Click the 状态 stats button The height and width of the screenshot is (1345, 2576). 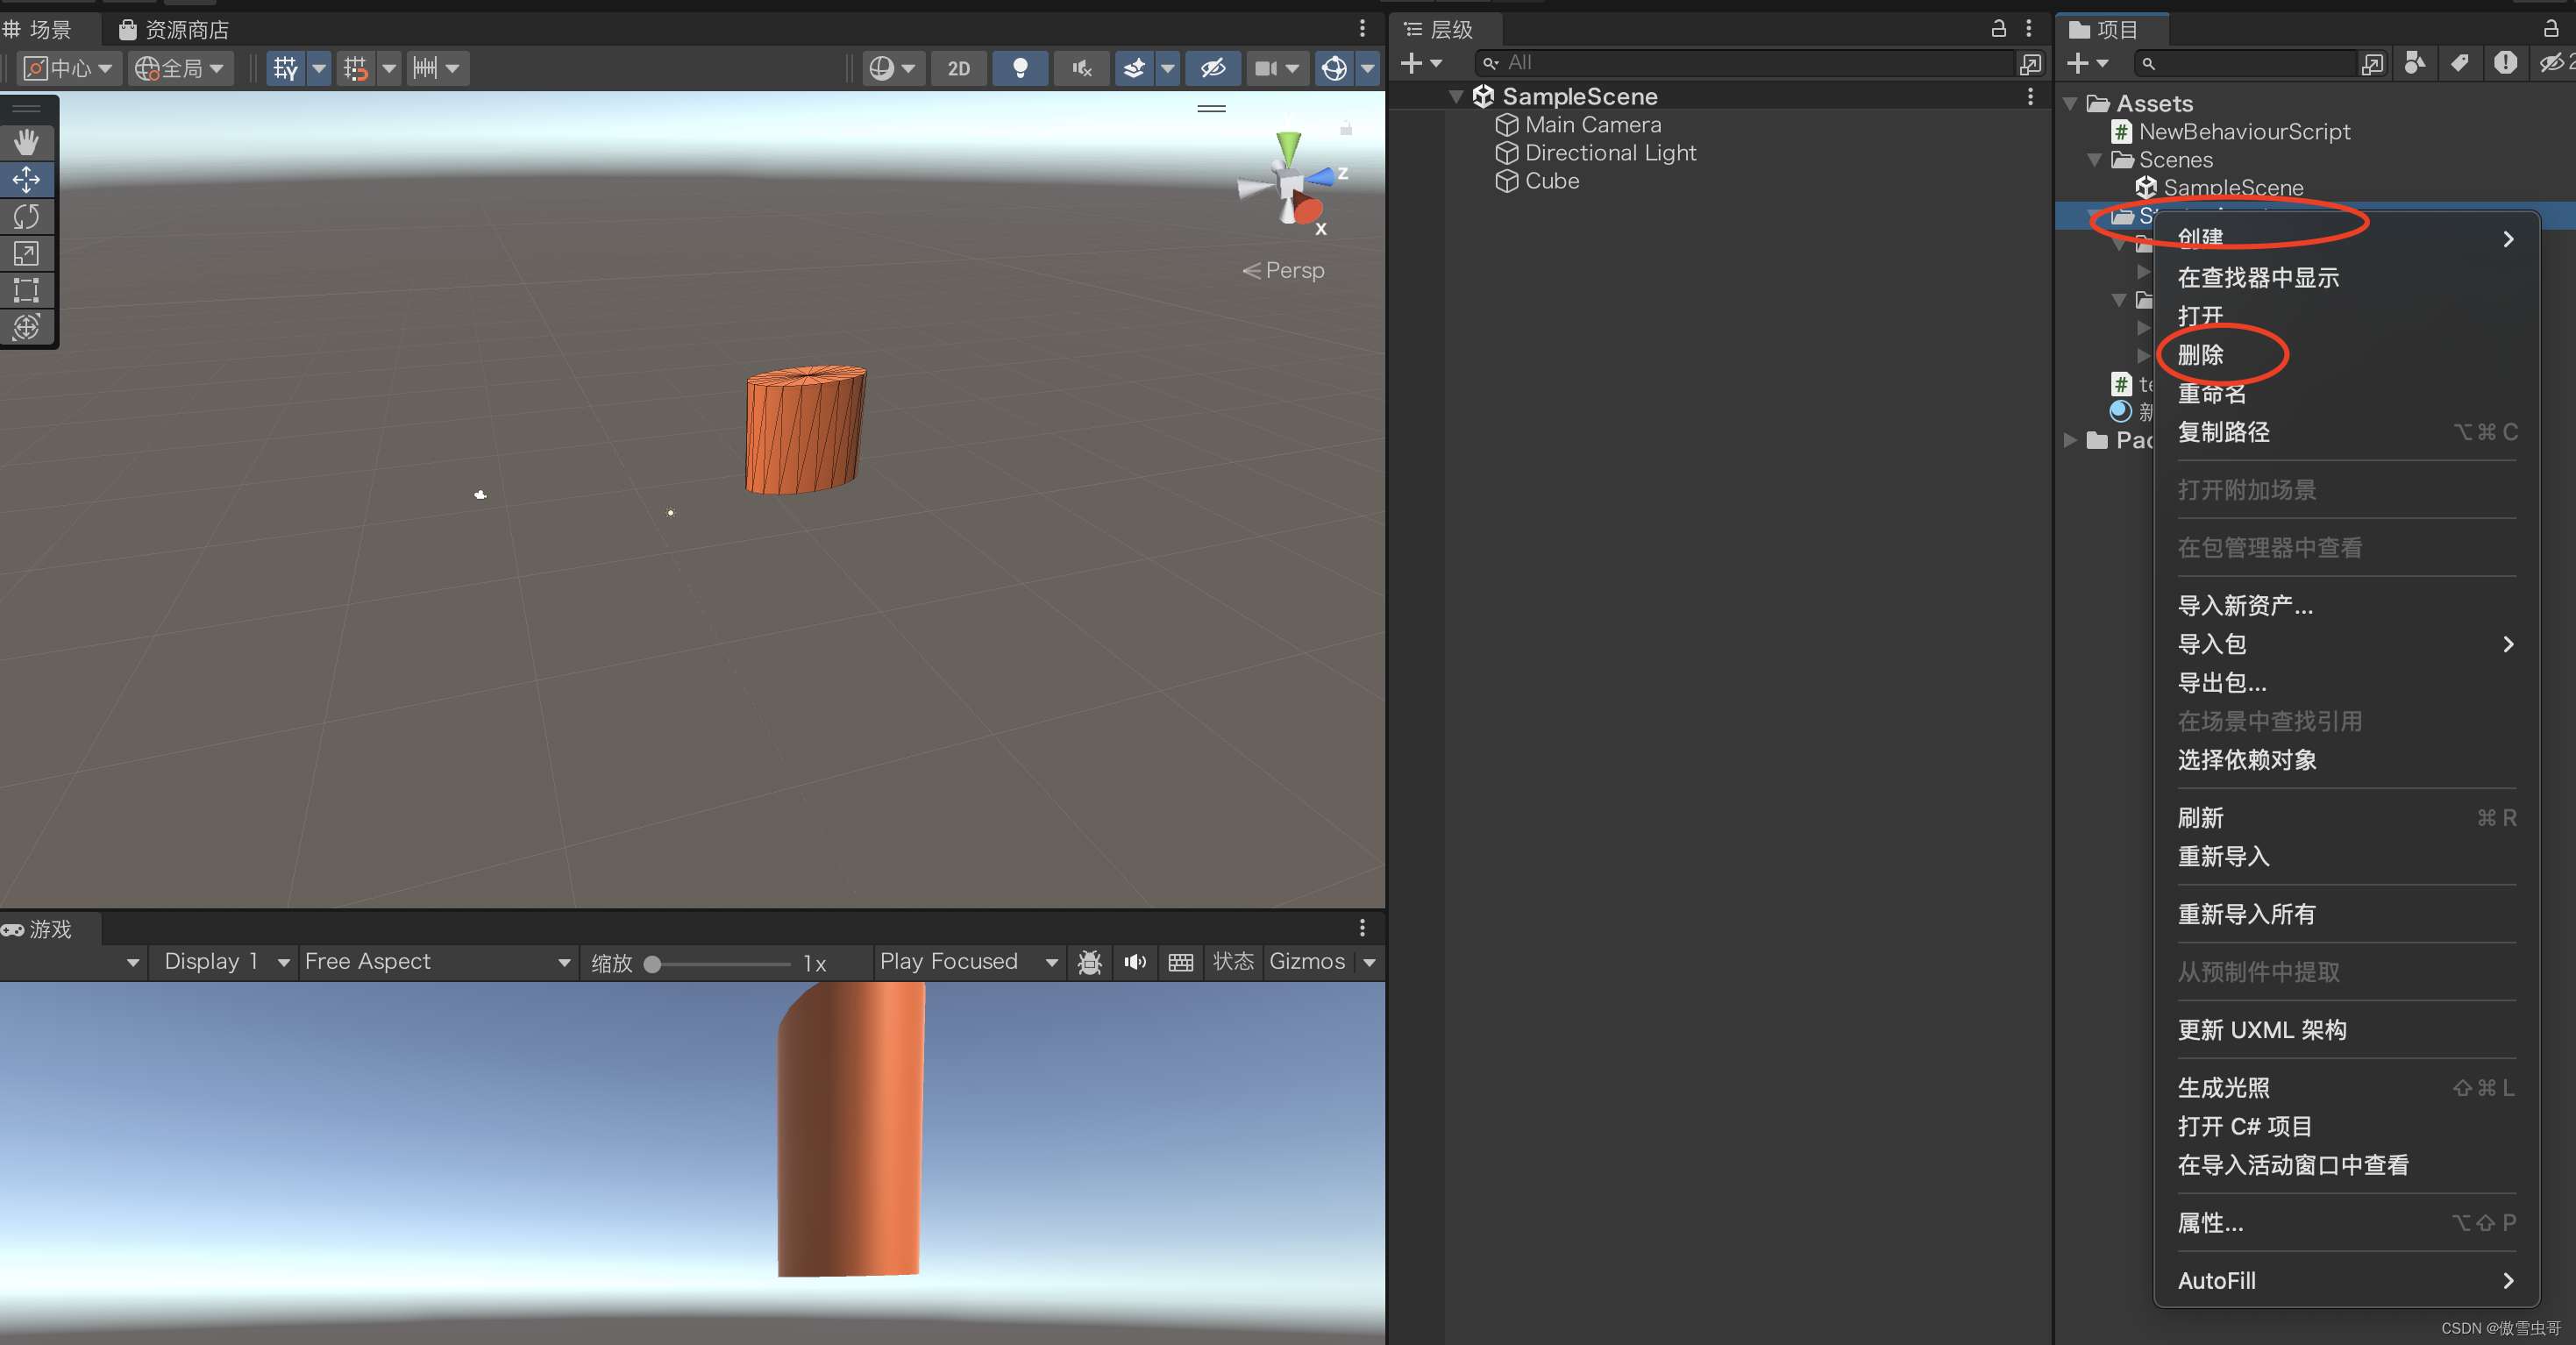1233,962
